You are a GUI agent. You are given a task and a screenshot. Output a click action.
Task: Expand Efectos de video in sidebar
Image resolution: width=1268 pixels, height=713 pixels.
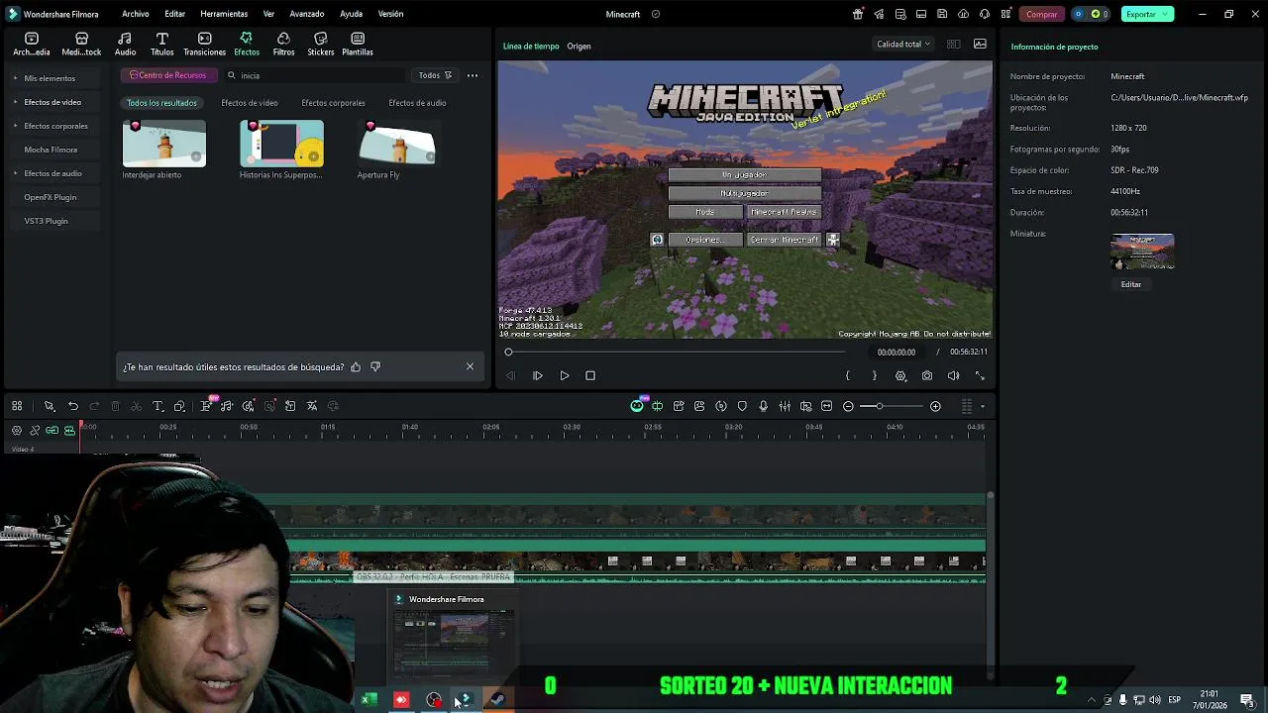pos(15,102)
